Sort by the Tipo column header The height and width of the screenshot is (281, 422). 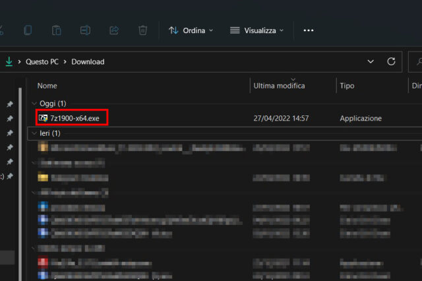tap(347, 86)
